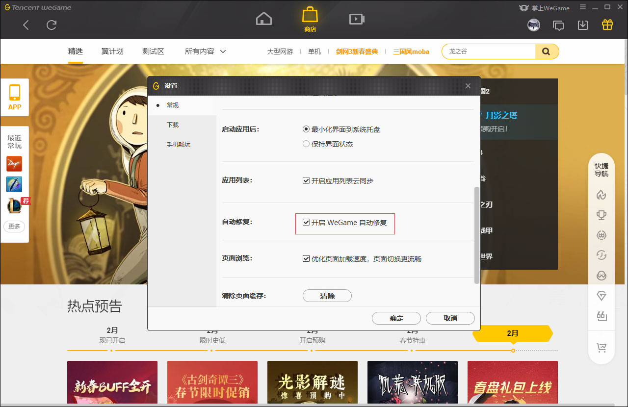Enable 保持界面状态 radio option

(x=305, y=144)
